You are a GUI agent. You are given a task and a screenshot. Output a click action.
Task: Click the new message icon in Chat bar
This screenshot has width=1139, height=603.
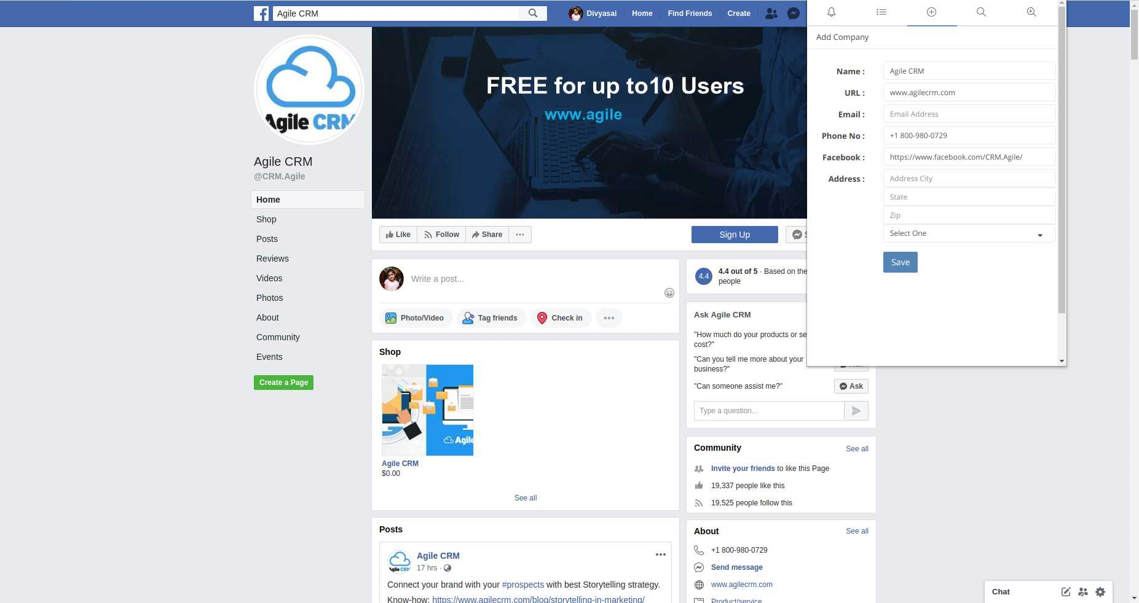tap(1066, 592)
